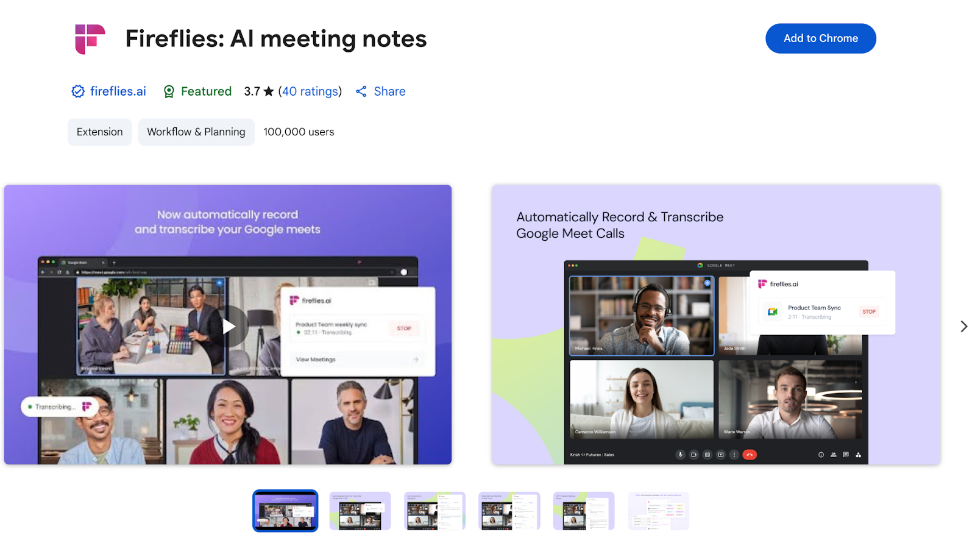Viewport: 975px width, 557px height.
Task: Open the fireflies.ai publisher link
Action: 118,91
